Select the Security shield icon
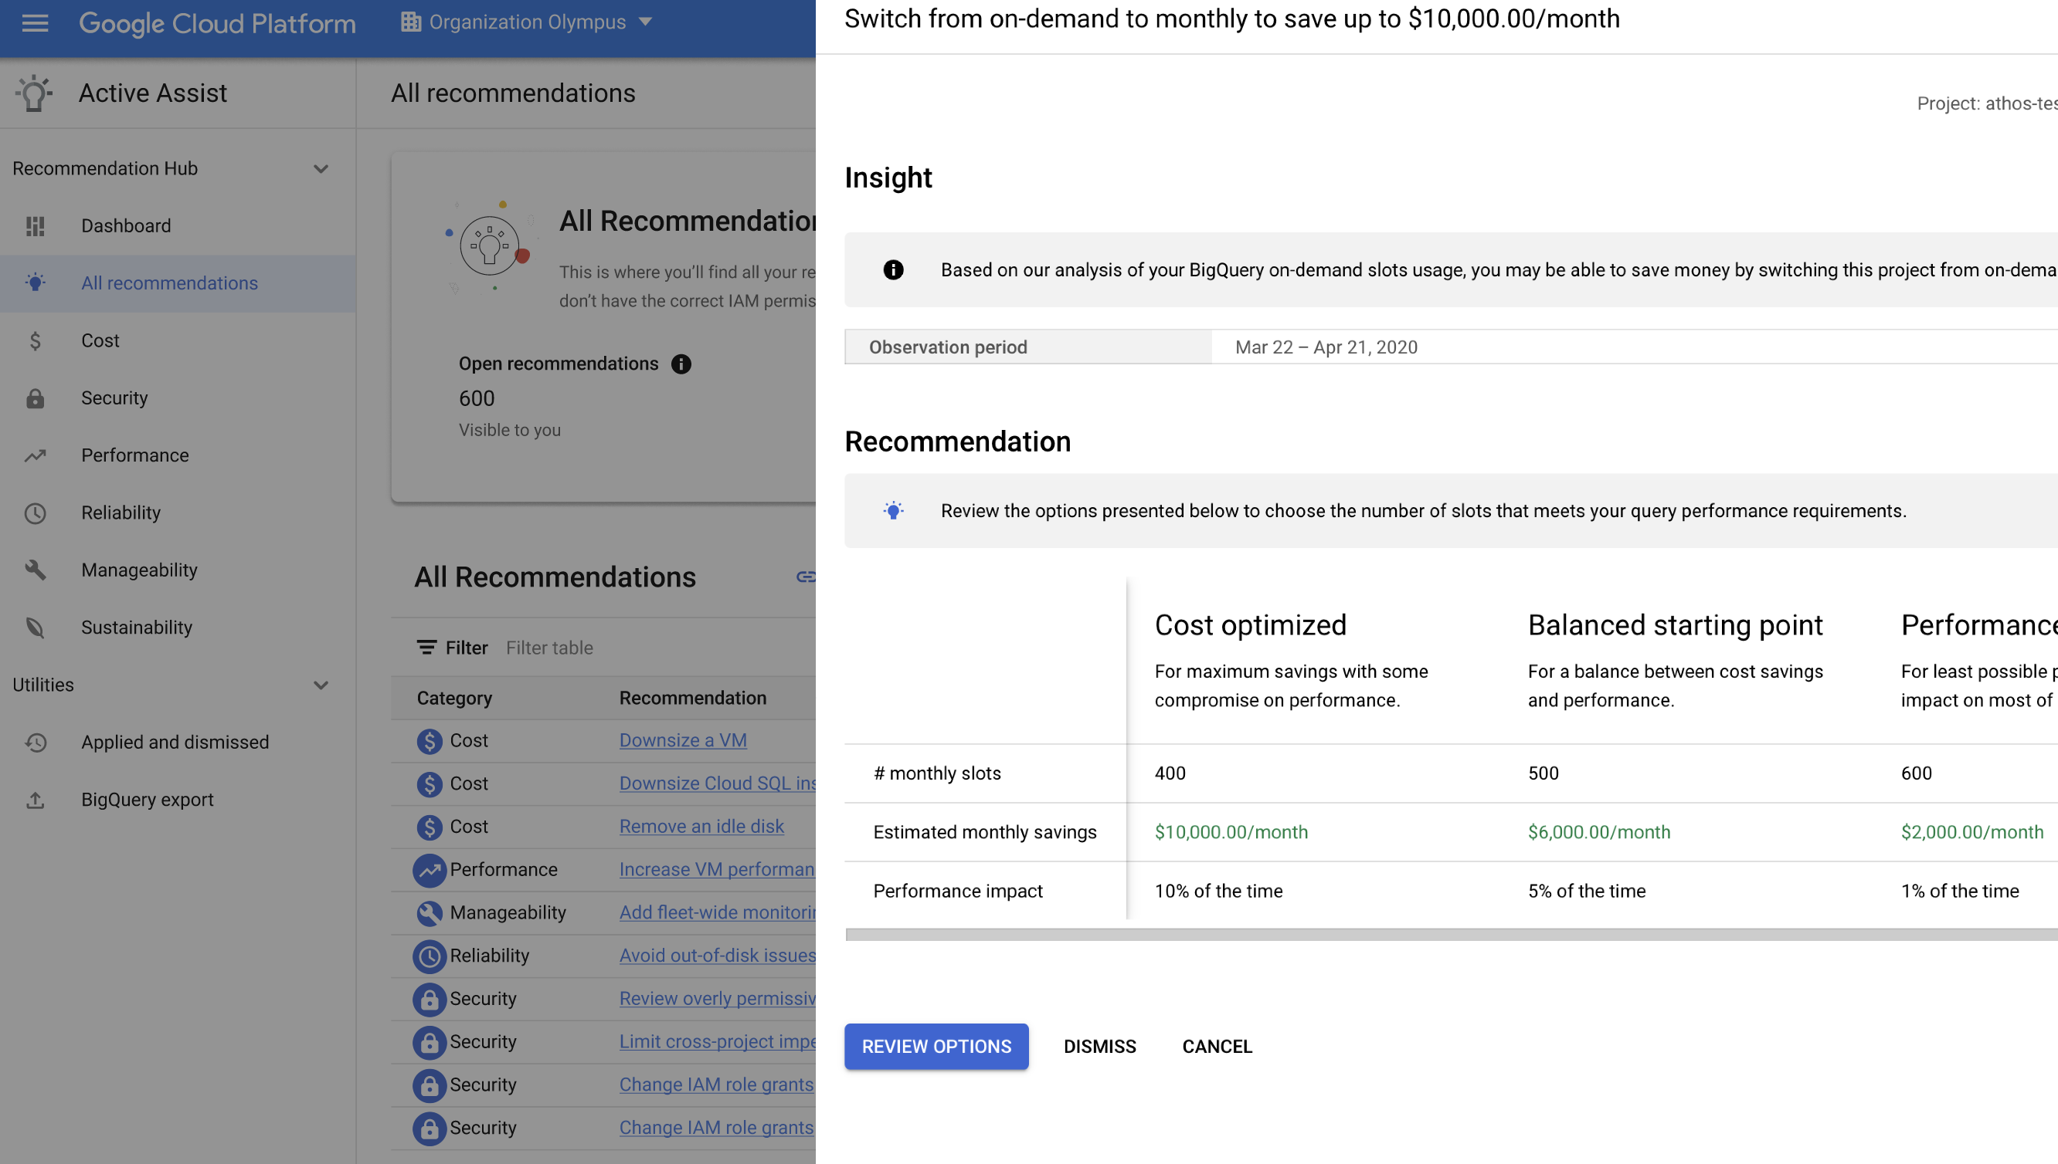This screenshot has height=1164, width=2058. (x=36, y=398)
